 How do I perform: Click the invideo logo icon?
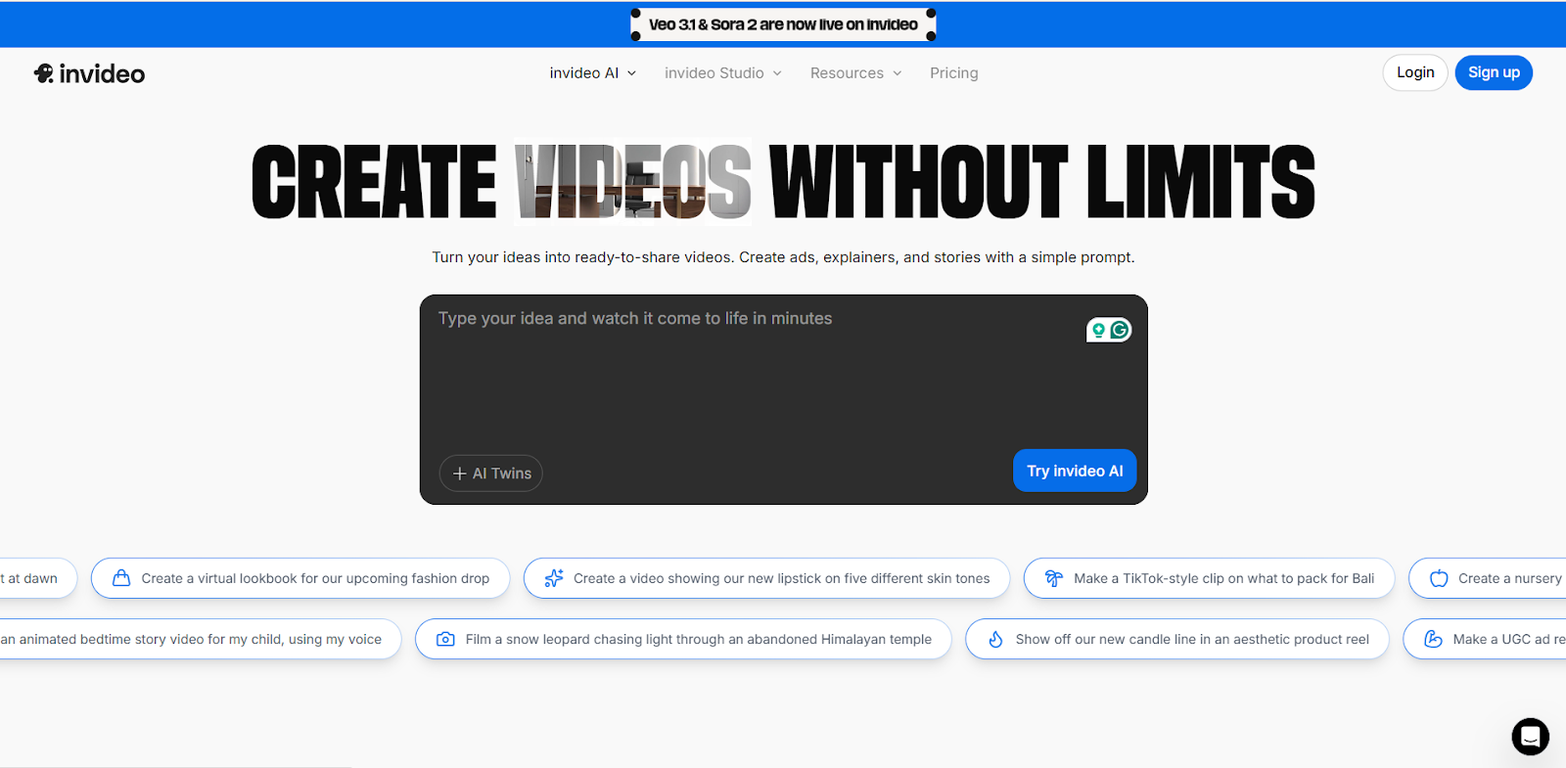coord(44,73)
